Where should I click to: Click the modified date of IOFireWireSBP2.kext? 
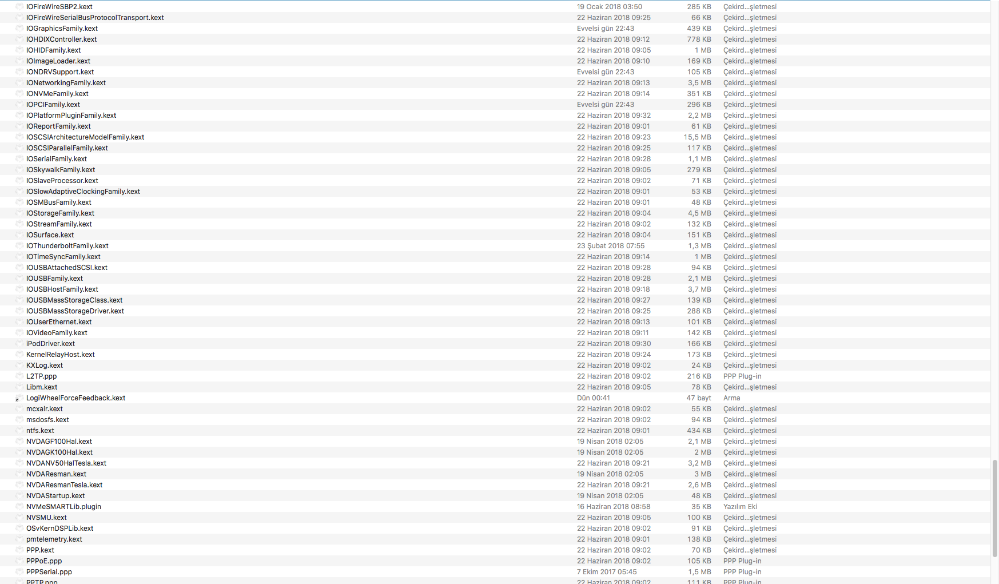point(609,7)
